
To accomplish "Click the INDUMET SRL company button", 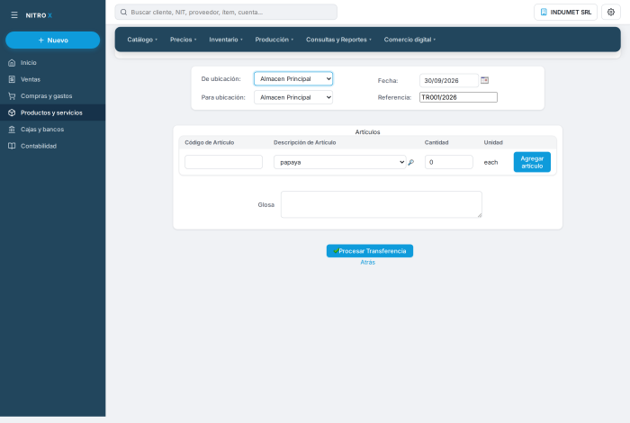I will (565, 12).
